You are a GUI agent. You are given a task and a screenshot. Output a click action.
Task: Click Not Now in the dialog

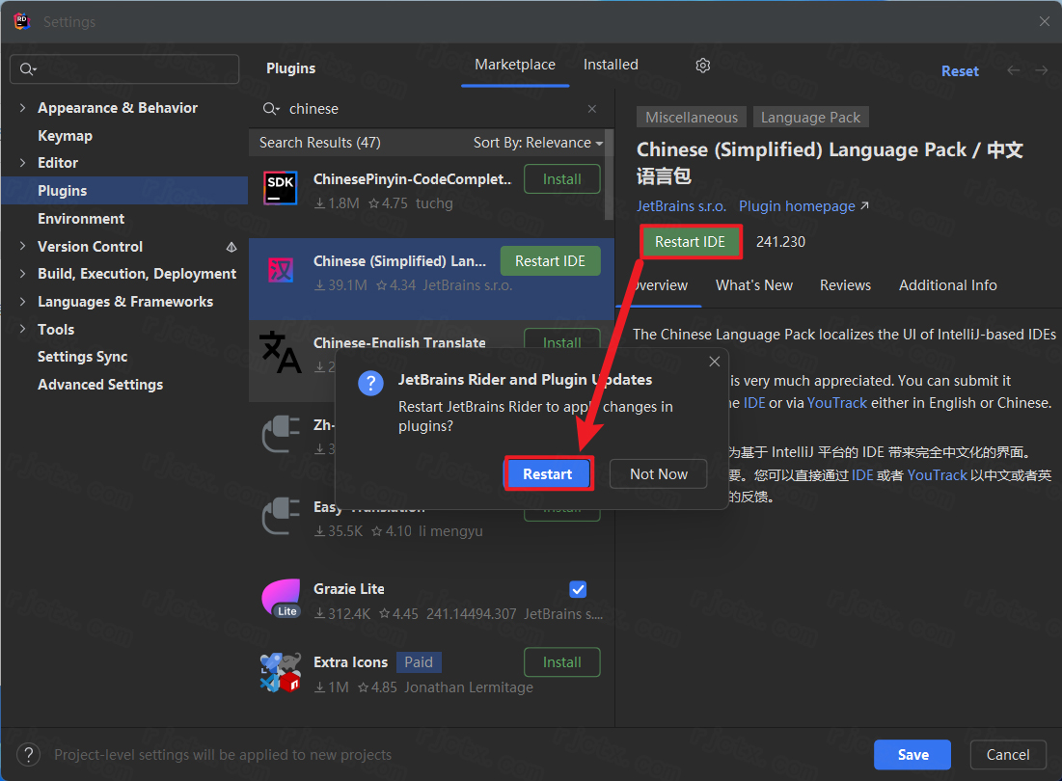pos(659,473)
